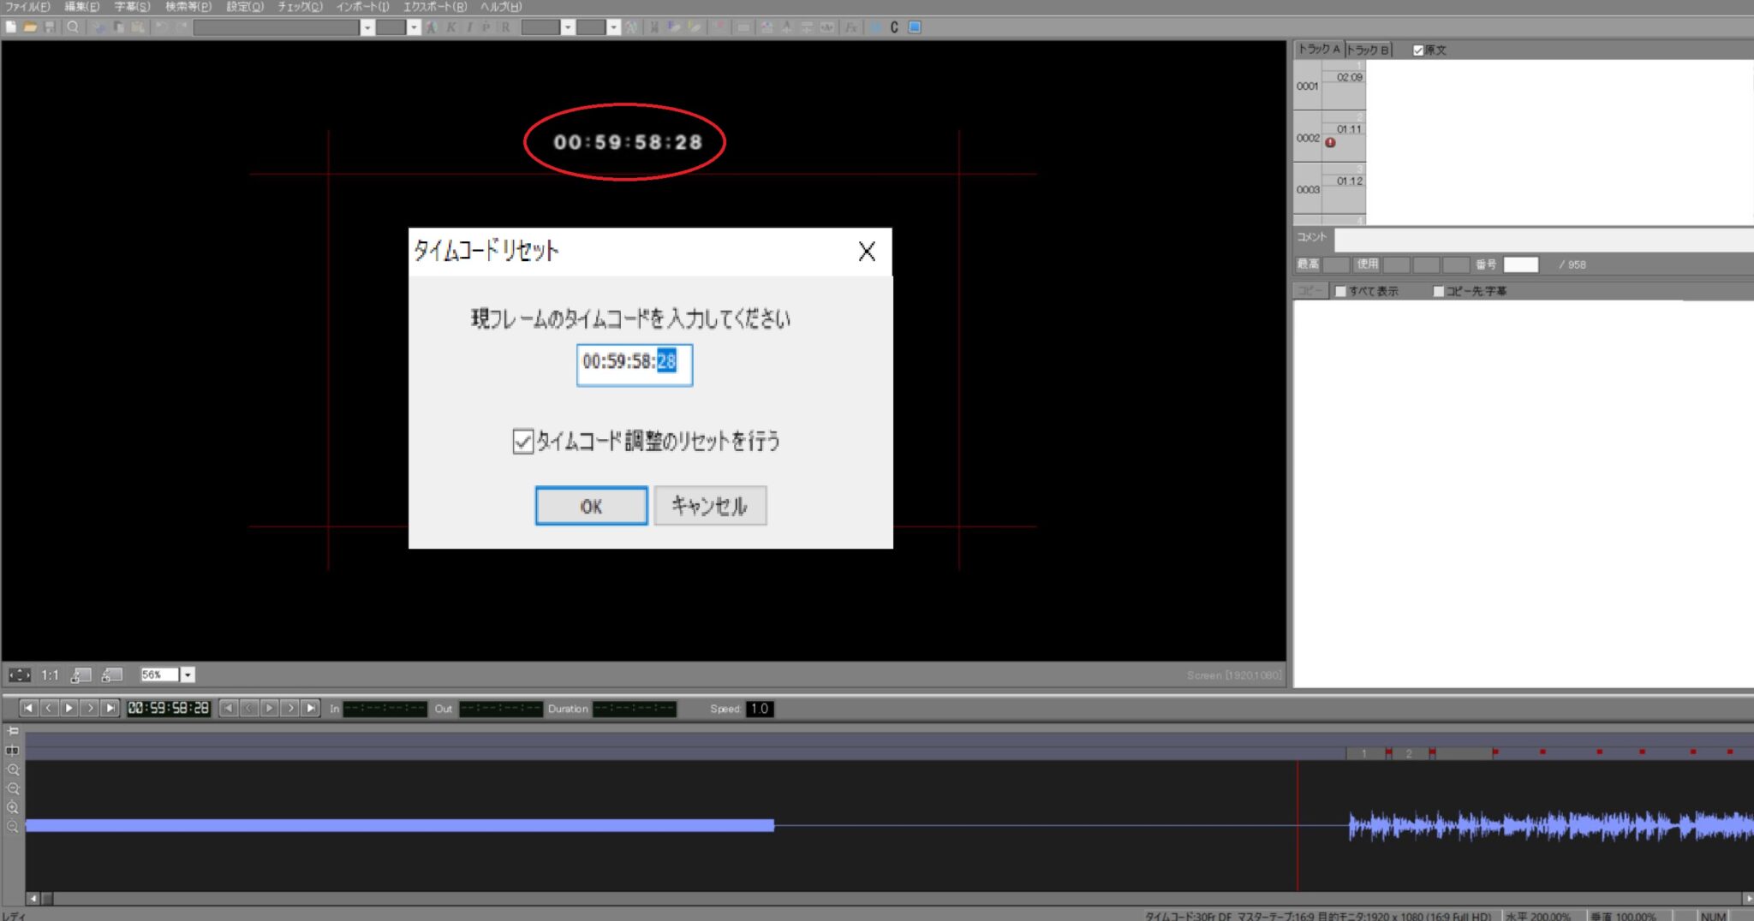Image resolution: width=1754 pixels, height=921 pixels.
Task: Click キャンセル to dismiss the dialog
Action: coord(710,505)
